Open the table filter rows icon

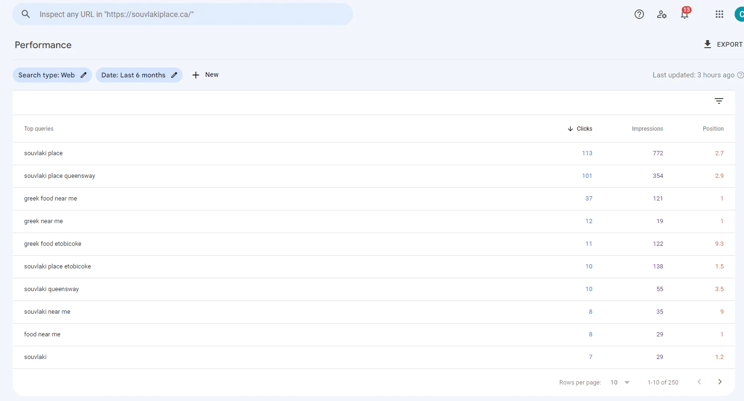point(719,101)
